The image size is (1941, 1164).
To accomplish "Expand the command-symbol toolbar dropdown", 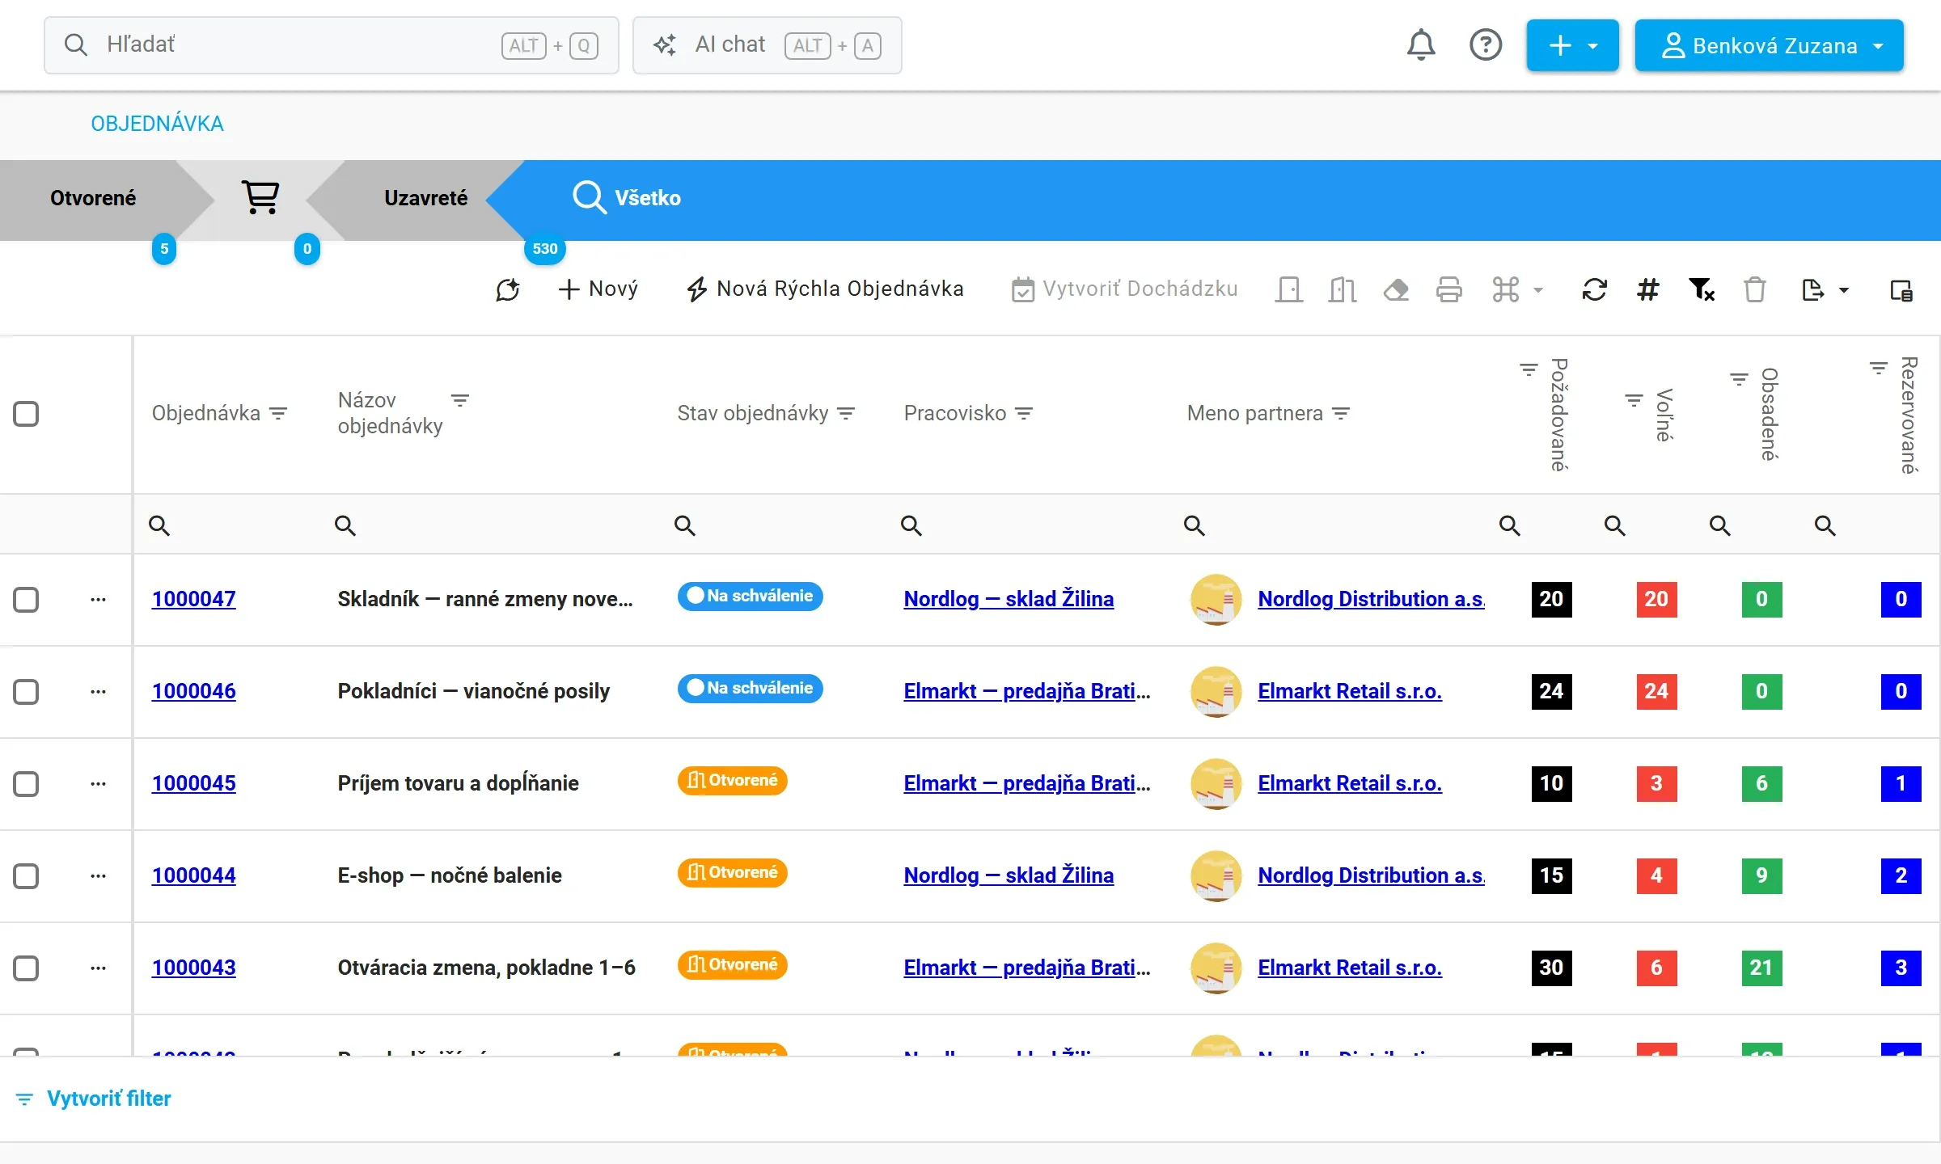I will click(x=1518, y=289).
